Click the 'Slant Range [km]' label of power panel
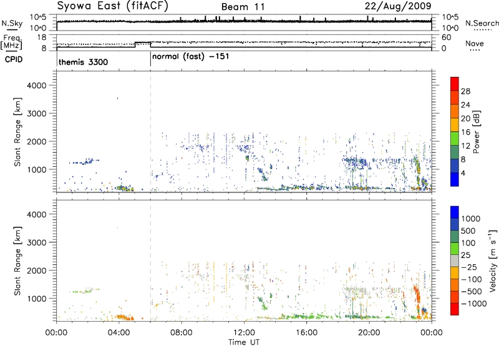The height and width of the screenshot is (346, 499). pyautogui.click(x=17, y=132)
